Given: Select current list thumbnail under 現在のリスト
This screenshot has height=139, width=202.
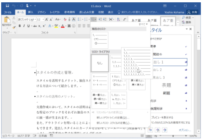Looking at the screenshot, I should tap(100, 40).
